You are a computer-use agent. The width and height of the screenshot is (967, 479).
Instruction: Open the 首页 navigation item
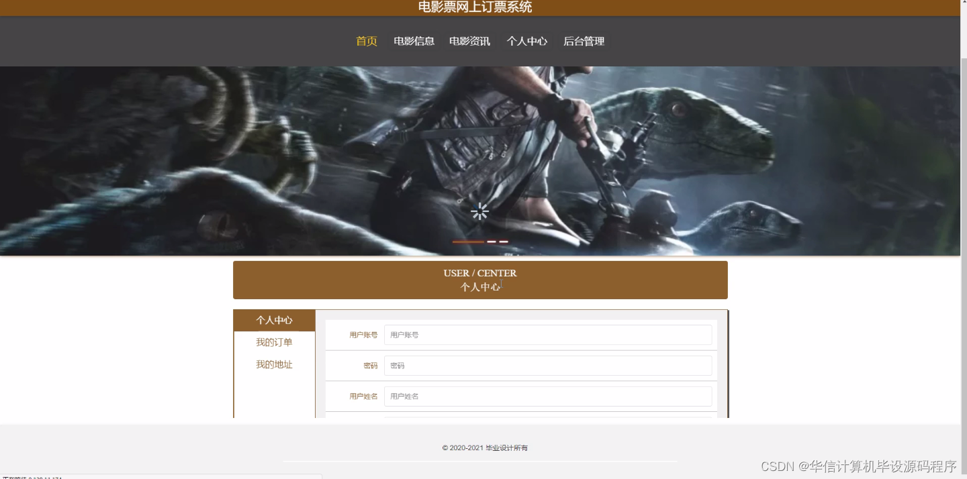pyautogui.click(x=367, y=41)
